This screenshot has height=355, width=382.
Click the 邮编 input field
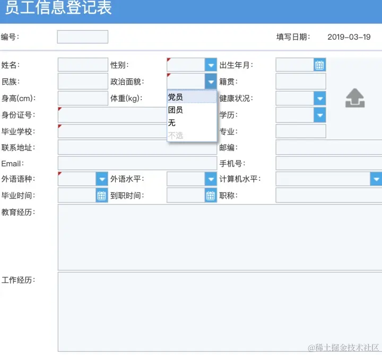click(x=329, y=147)
